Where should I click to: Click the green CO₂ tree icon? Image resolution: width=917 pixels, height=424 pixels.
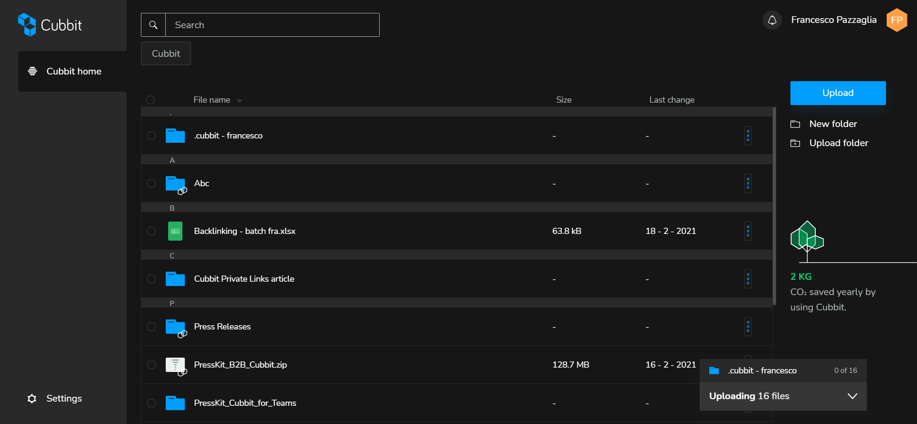807,239
